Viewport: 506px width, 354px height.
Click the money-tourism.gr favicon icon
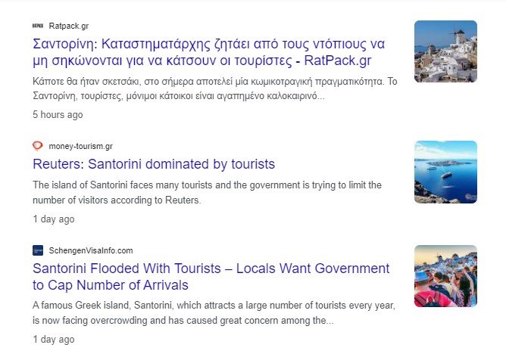pyautogui.click(x=38, y=146)
